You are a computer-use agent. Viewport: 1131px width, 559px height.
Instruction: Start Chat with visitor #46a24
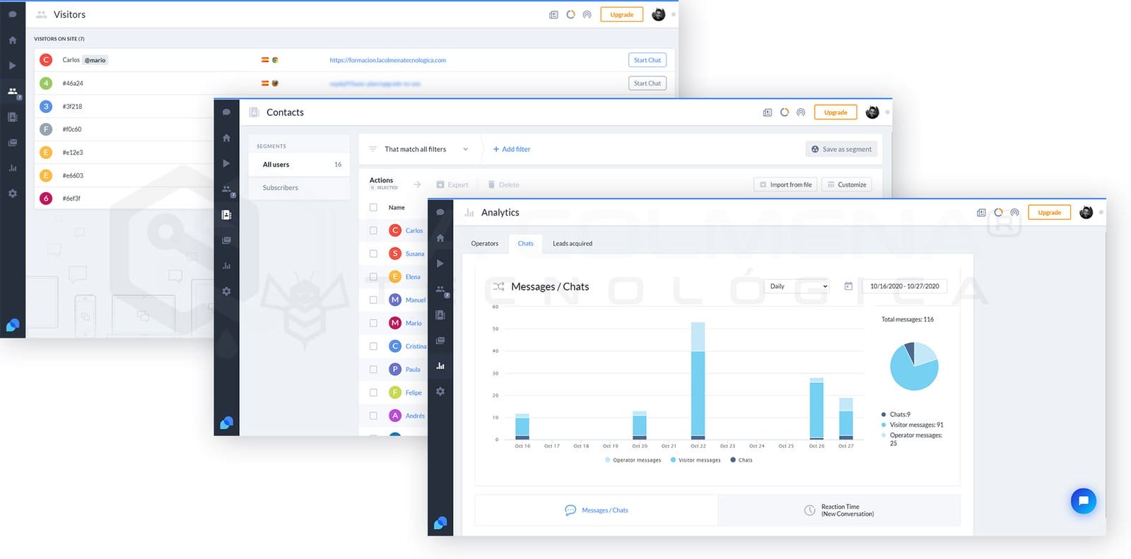647,83
